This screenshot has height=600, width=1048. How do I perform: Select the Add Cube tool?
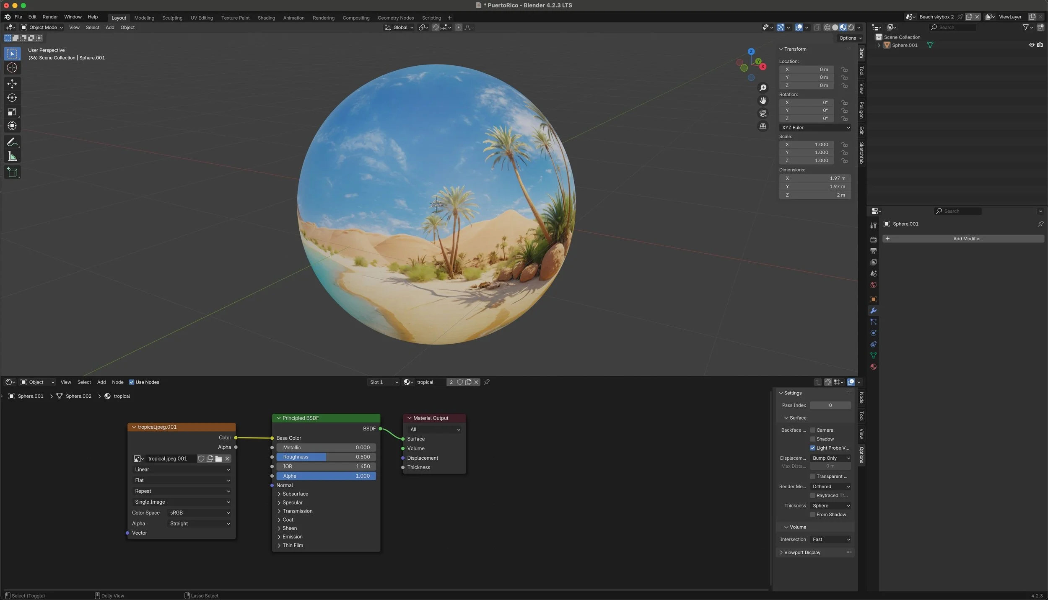pyautogui.click(x=12, y=172)
